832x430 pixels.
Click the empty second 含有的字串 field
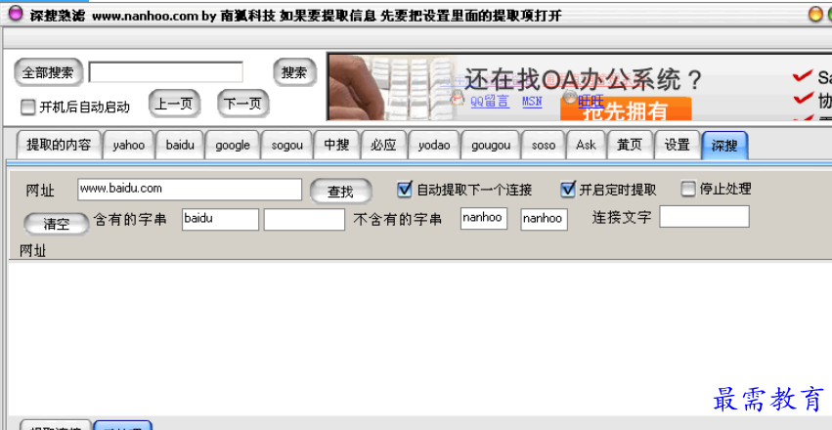(305, 220)
